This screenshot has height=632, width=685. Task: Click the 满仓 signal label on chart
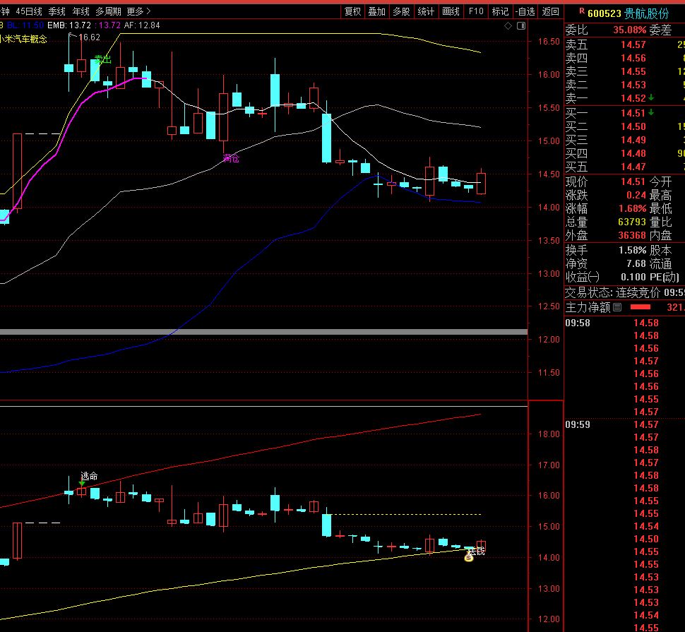point(231,159)
